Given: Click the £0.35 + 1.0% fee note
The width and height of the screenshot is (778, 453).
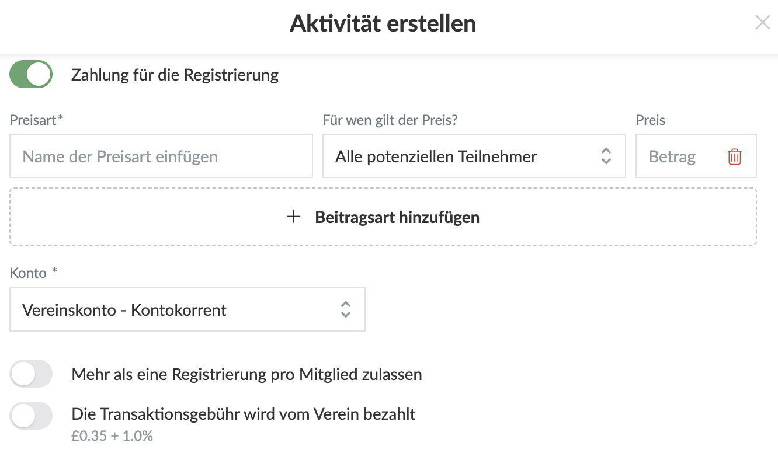Looking at the screenshot, I should 112,436.
